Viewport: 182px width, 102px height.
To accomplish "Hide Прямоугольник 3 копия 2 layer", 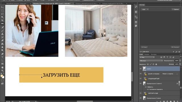I will (140, 83).
